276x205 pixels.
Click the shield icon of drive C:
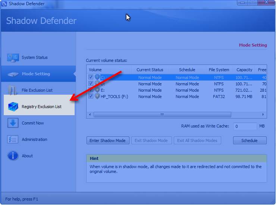pos(97,77)
